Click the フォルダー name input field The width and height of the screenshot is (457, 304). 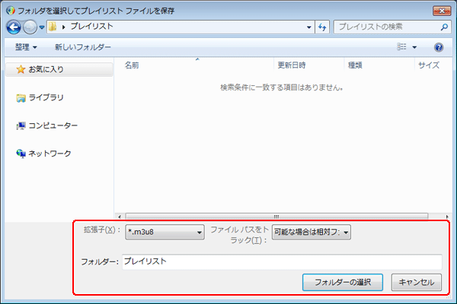pyautogui.click(x=282, y=261)
